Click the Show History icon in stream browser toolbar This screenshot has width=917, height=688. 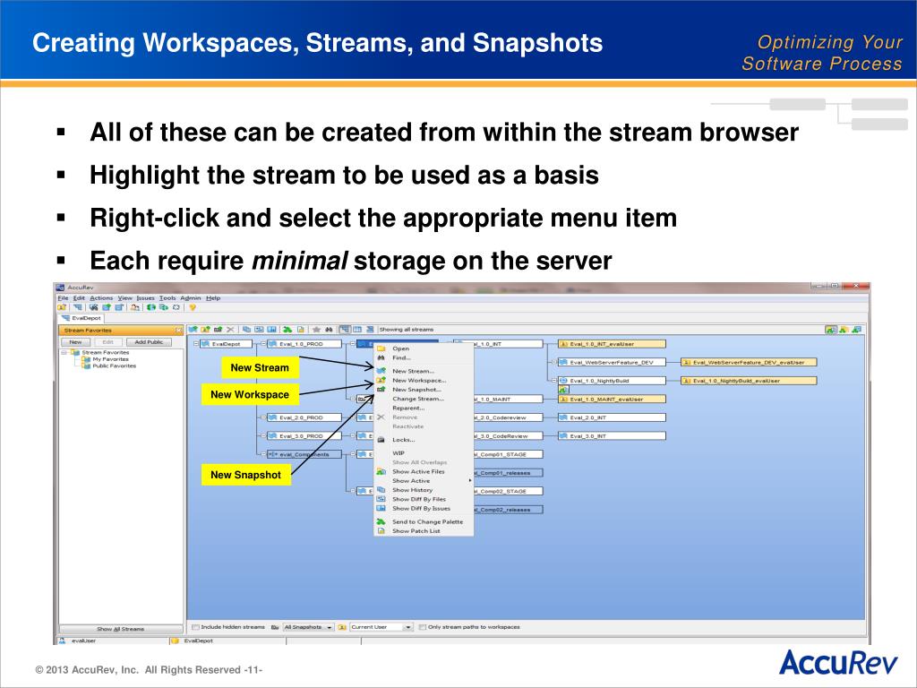tap(246, 330)
